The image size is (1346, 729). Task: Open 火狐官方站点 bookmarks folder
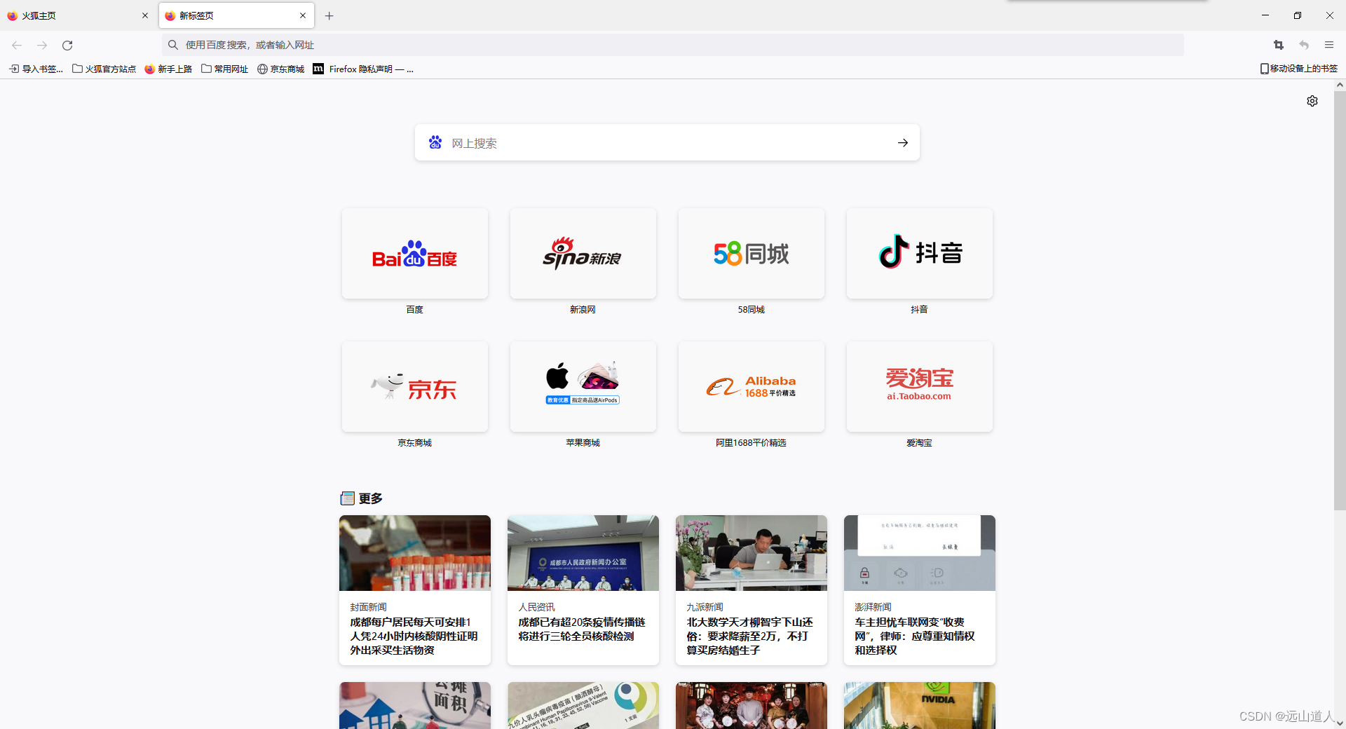click(x=104, y=69)
